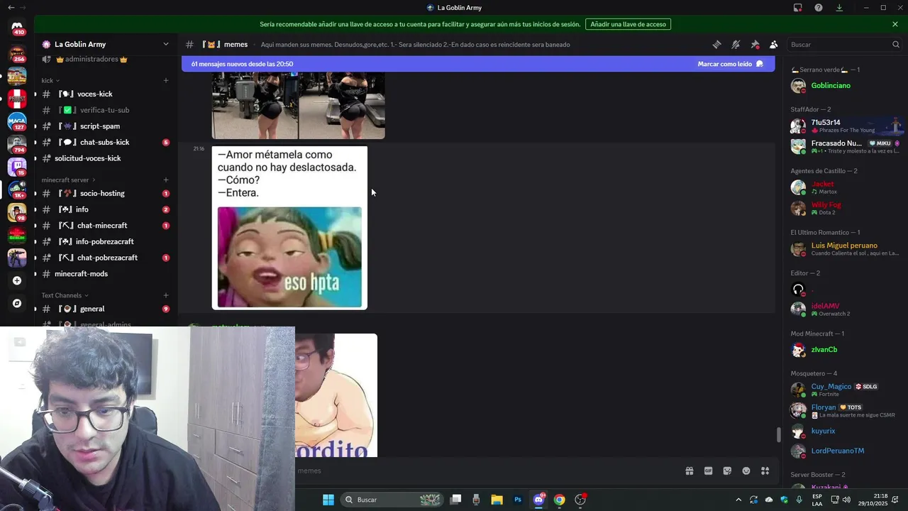The image size is (908, 511).
Task: Open the emoji picker
Action: click(x=746, y=471)
